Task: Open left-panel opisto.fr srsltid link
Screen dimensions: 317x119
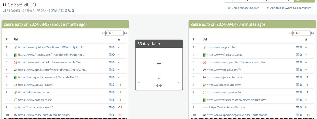Action: point(52,47)
